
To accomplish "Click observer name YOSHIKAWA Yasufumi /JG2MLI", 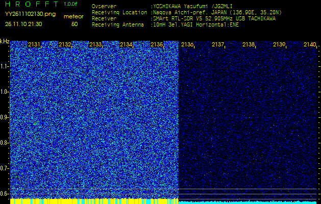I will pos(191,6).
